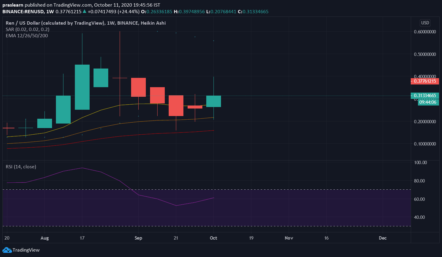This screenshot has height=257, width=442.
Task: Click the large green candle at 17
Action: point(82,87)
